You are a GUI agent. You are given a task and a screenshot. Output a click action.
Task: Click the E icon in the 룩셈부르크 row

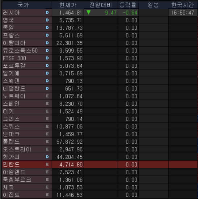(47, 179)
